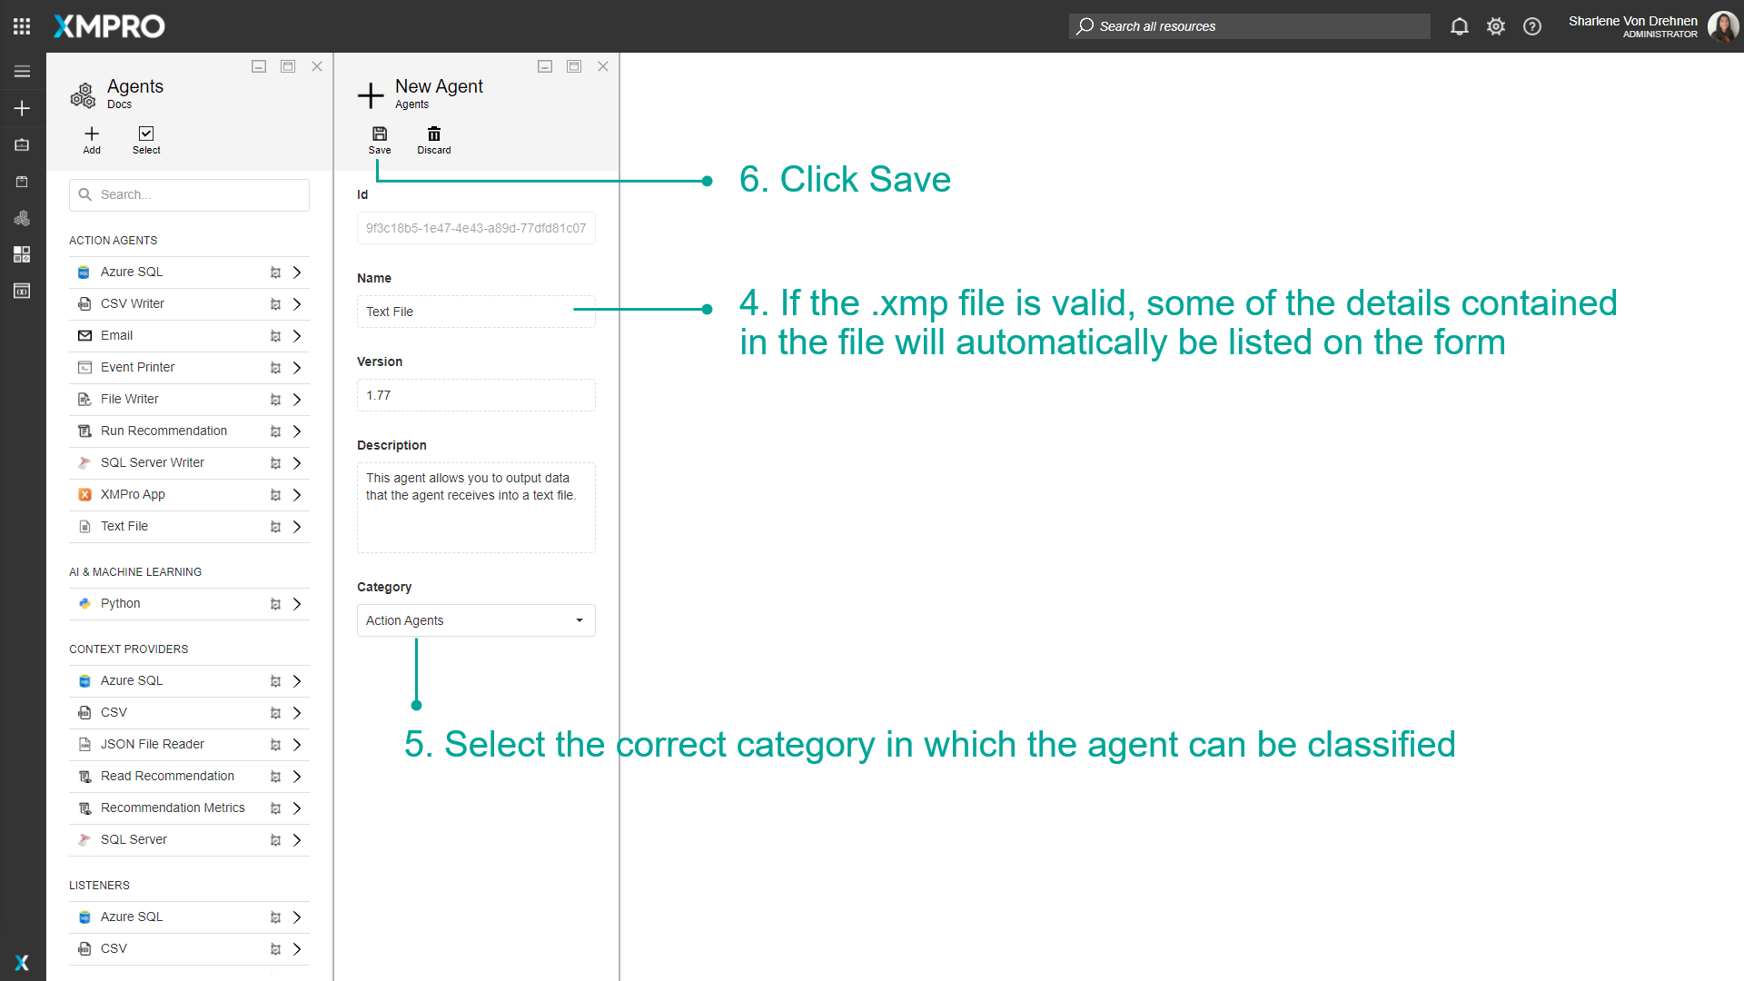
Task: Click the Docs link under Agents
Action: (x=119, y=104)
